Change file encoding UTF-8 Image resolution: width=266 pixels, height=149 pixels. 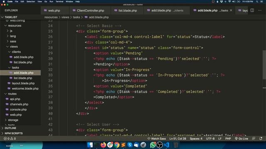[210, 139]
